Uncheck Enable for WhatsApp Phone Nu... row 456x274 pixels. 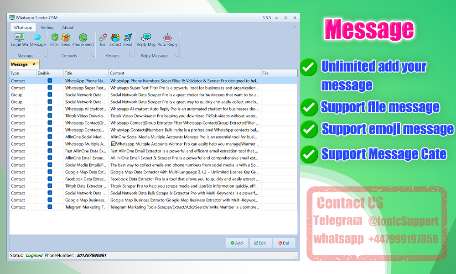coord(50,81)
